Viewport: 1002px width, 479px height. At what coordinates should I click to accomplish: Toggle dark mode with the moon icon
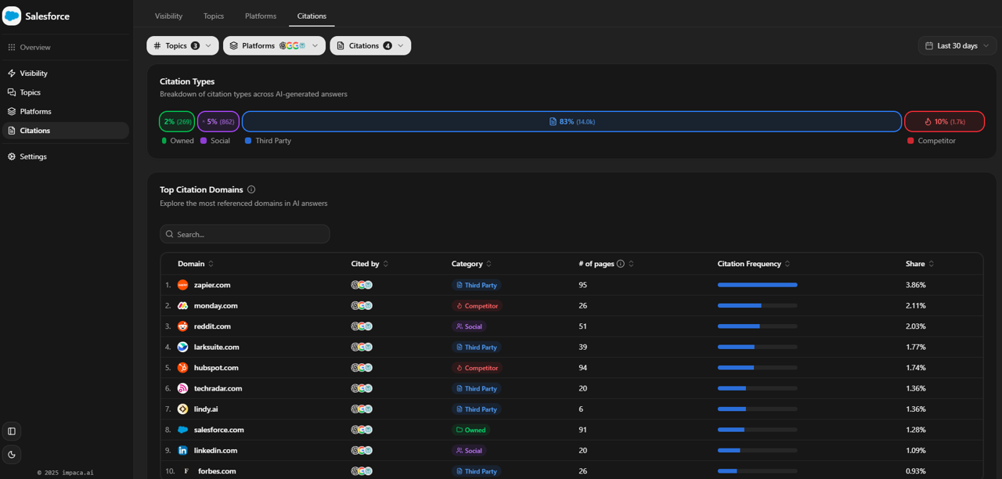[11, 454]
